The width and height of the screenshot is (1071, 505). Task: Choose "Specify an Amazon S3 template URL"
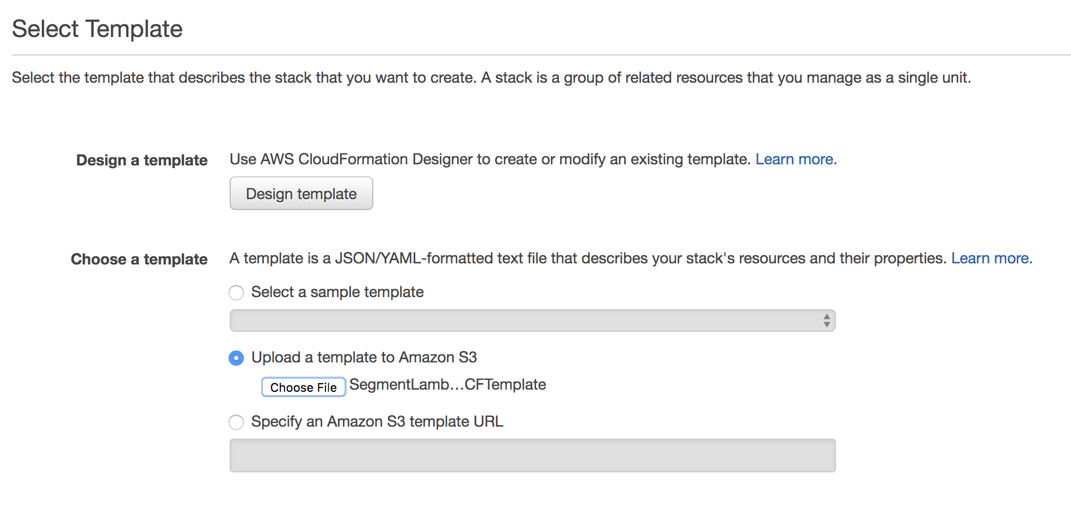(236, 422)
